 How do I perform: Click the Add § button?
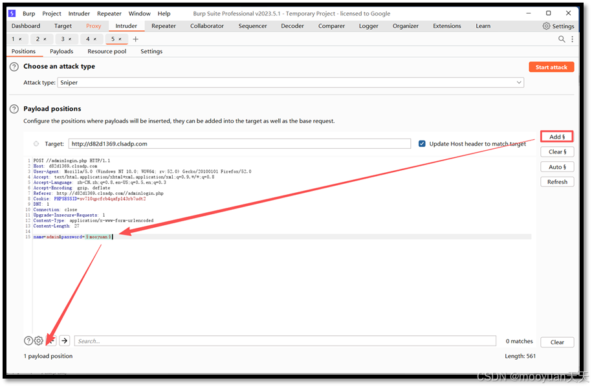pyautogui.click(x=557, y=137)
